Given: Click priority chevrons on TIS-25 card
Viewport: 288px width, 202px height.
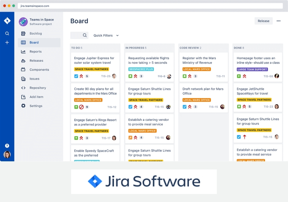Looking at the screenshot, I should pyautogui.click(x=81, y=76).
